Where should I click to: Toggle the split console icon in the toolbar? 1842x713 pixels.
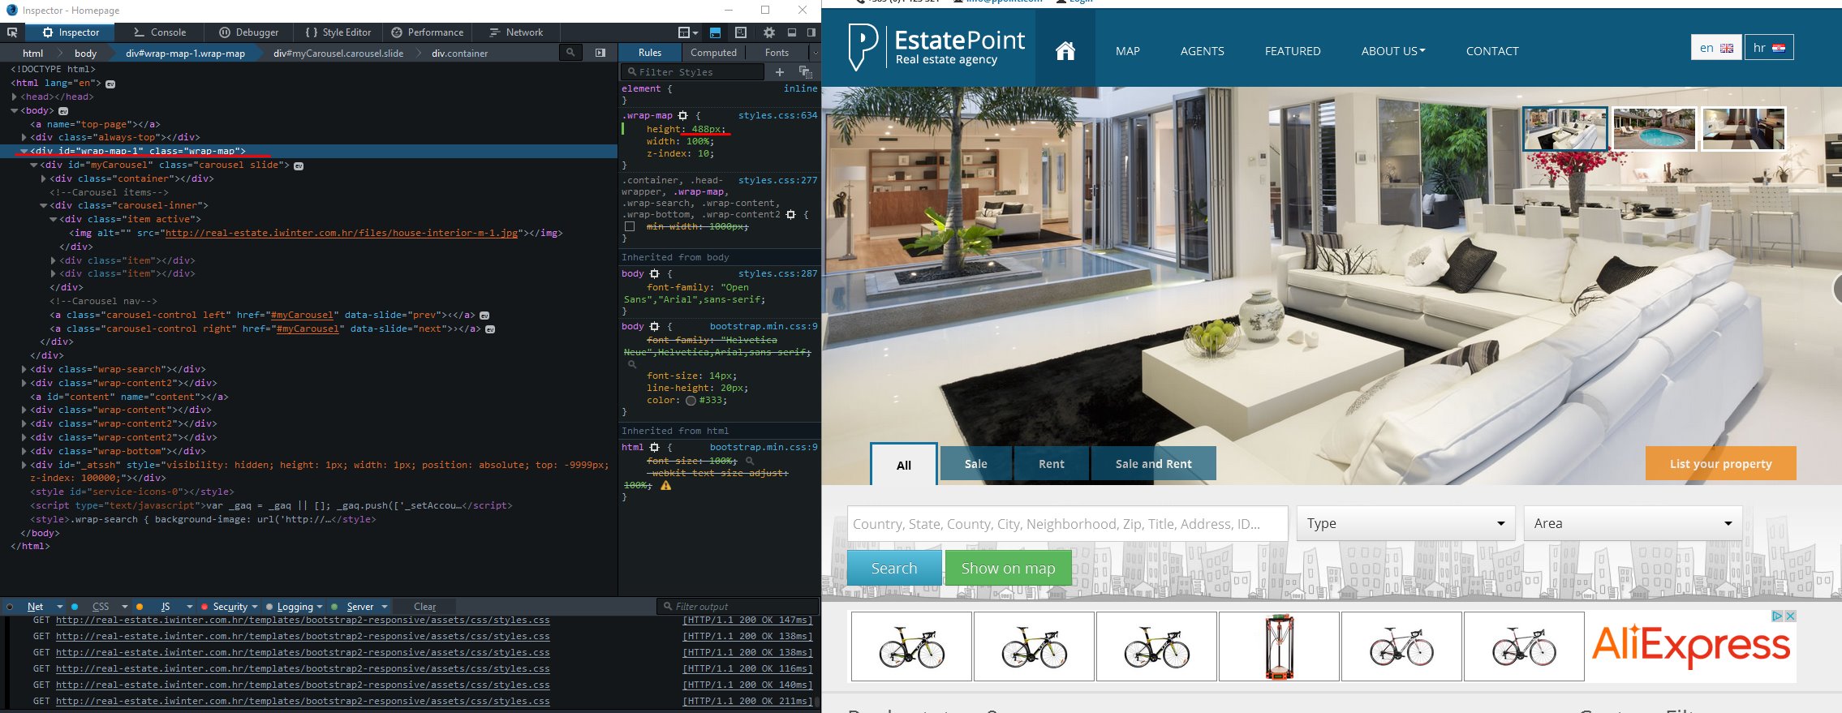(715, 32)
